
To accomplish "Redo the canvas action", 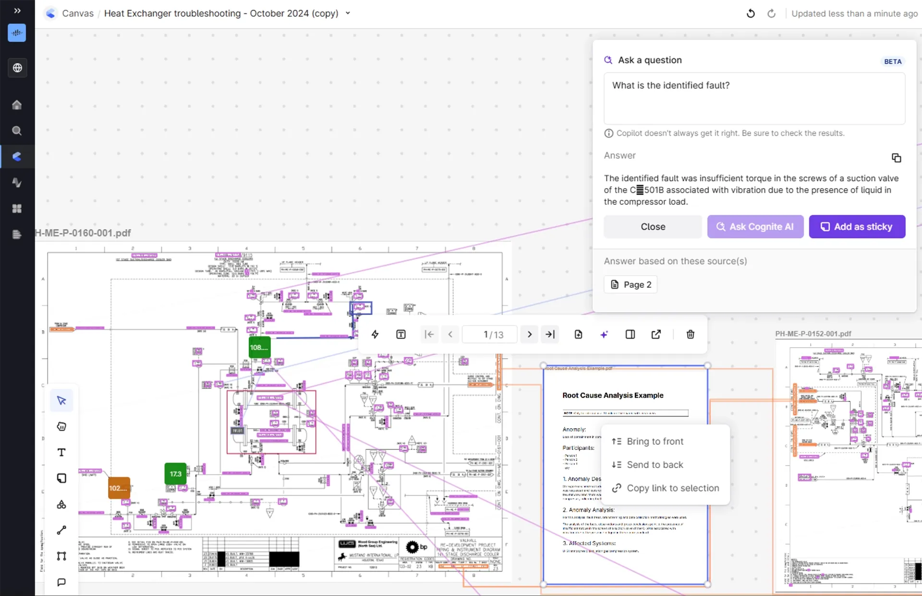I will [x=771, y=13].
